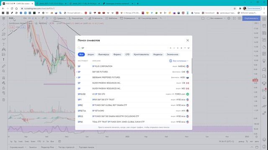Click the search dialog scrollbar thumb
The image size is (268, 150).
pos(192,66)
